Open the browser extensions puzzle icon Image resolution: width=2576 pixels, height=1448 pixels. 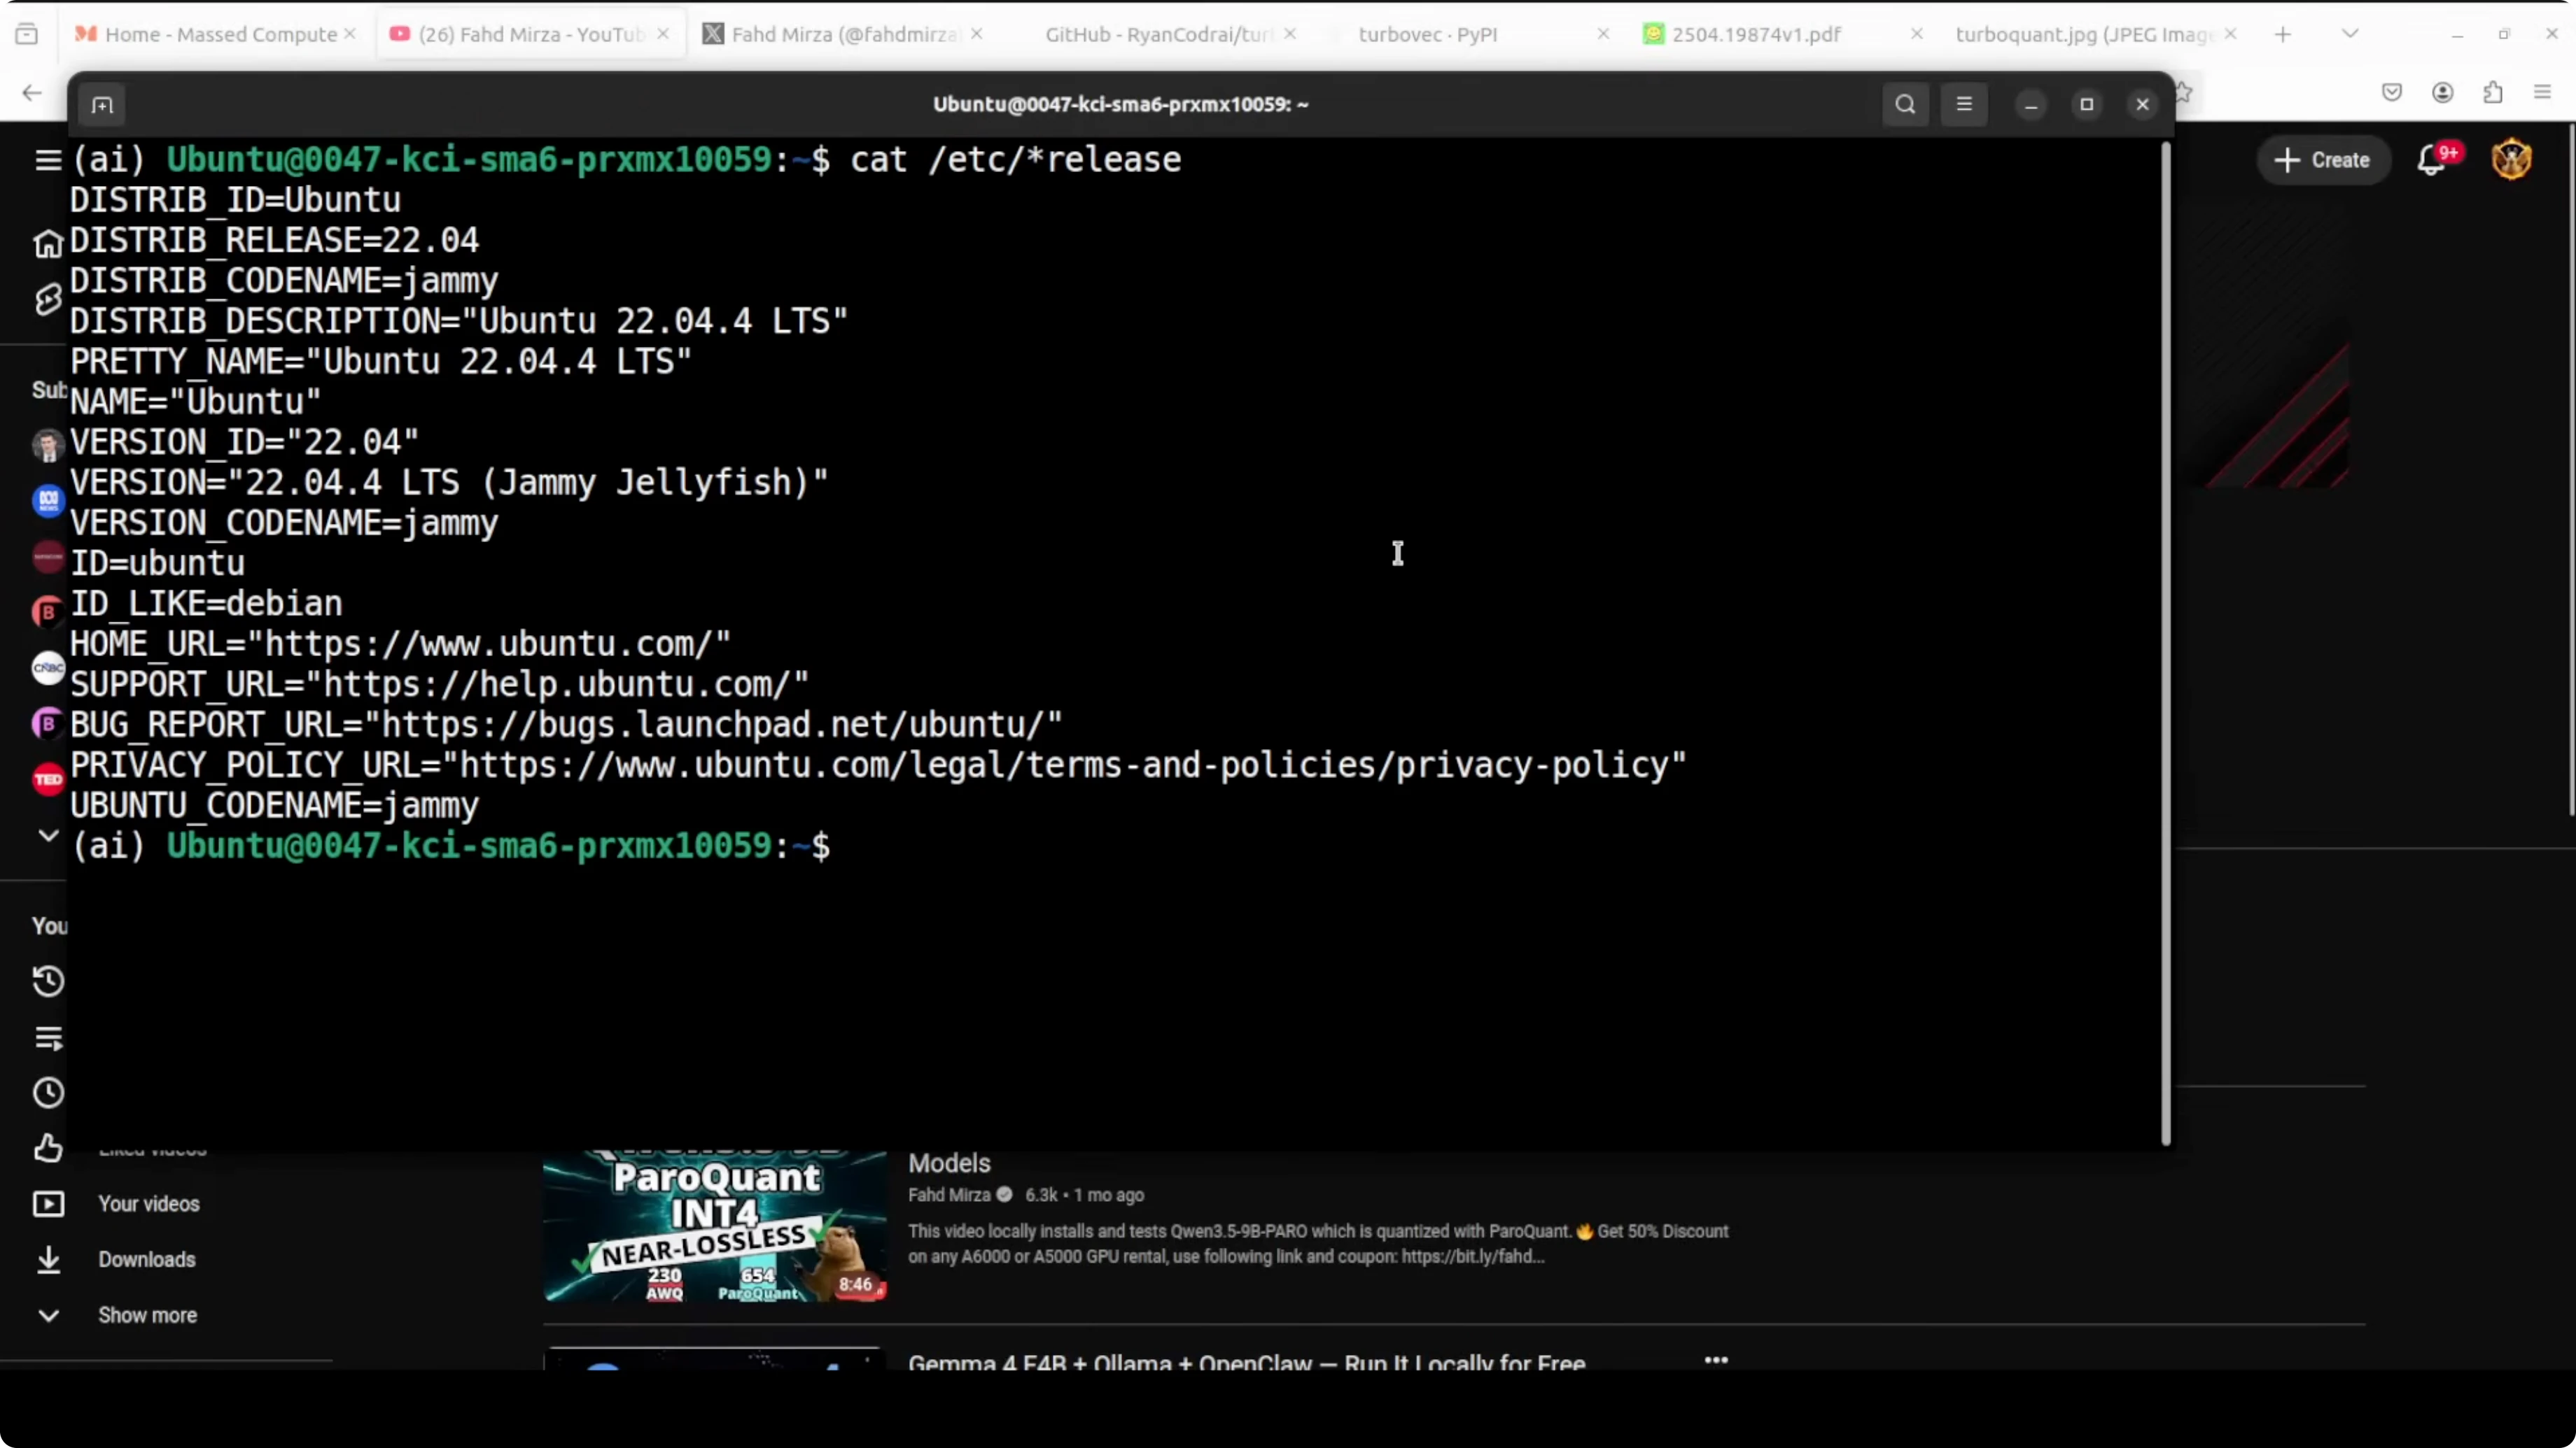(x=2493, y=93)
